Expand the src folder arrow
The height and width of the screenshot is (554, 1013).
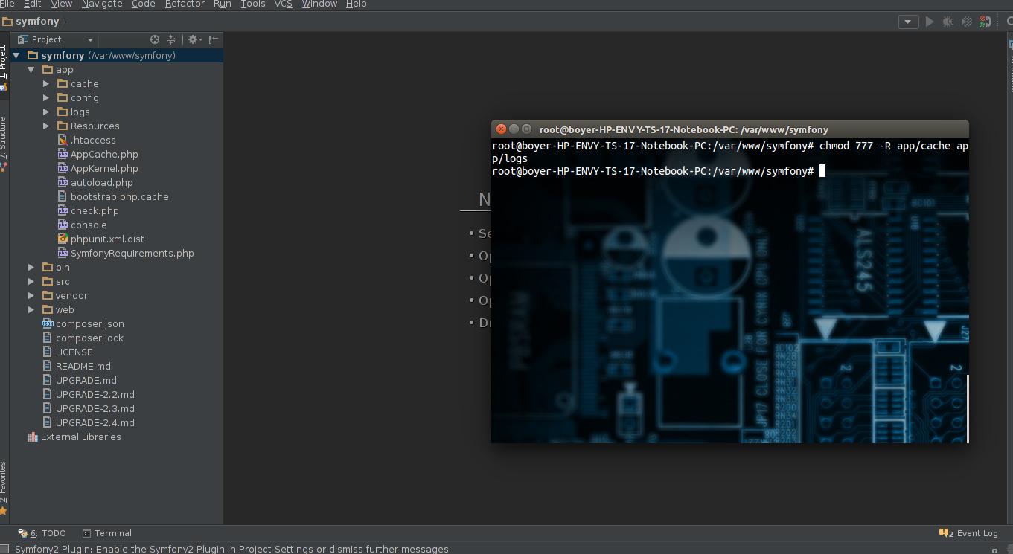point(31,281)
